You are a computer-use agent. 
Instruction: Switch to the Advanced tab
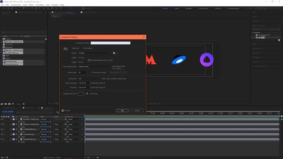point(75,48)
